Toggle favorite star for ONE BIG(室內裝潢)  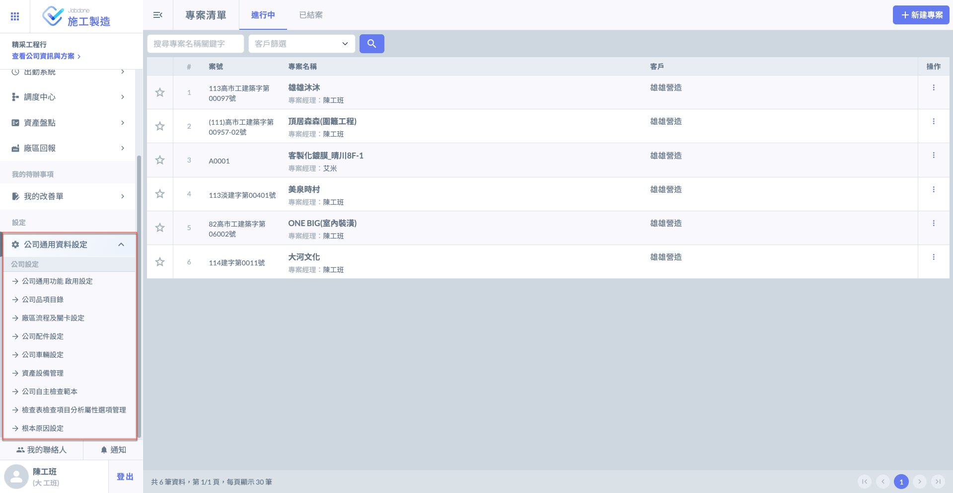(x=160, y=228)
